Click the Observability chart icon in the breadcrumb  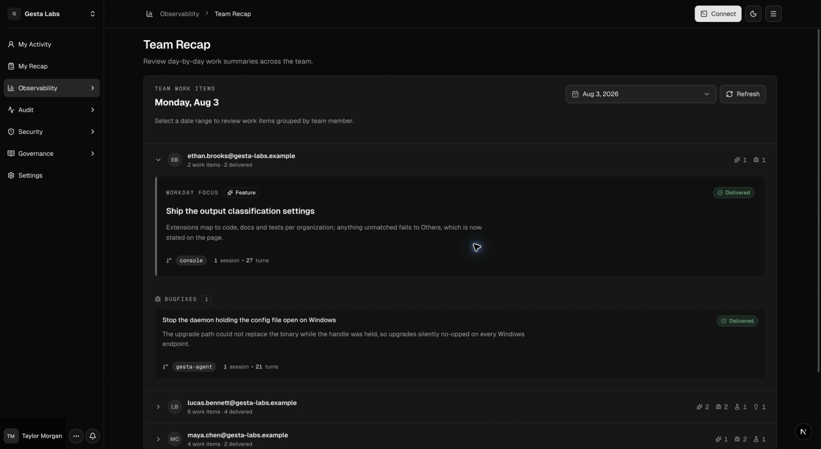149,14
